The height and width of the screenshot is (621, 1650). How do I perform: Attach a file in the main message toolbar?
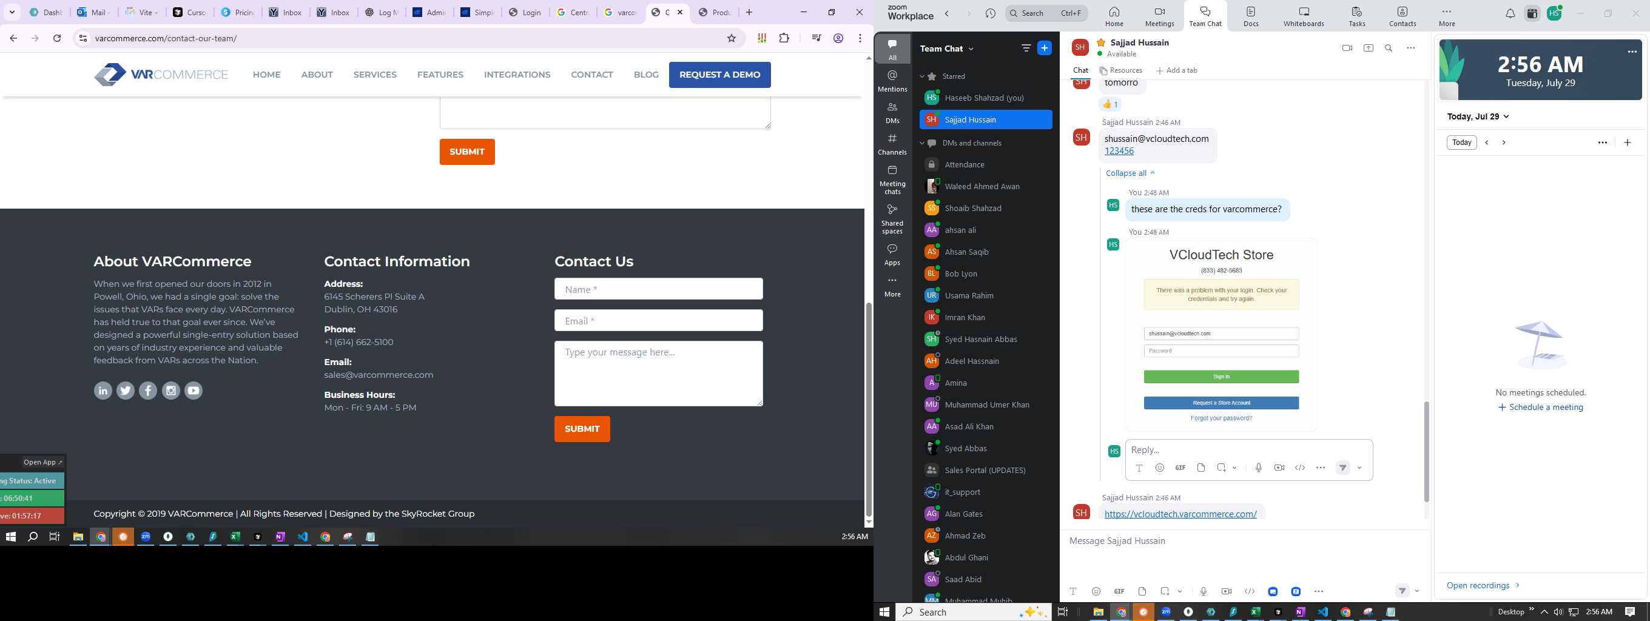(x=1142, y=591)
